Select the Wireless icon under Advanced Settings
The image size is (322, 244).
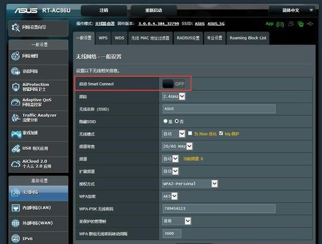tap(15, 192)
